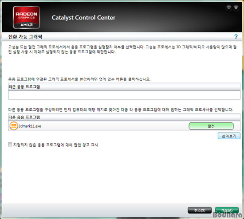Close the Catalyst Control Center window
The height and width of the screenshot is (219, 244).
(236, 8)
